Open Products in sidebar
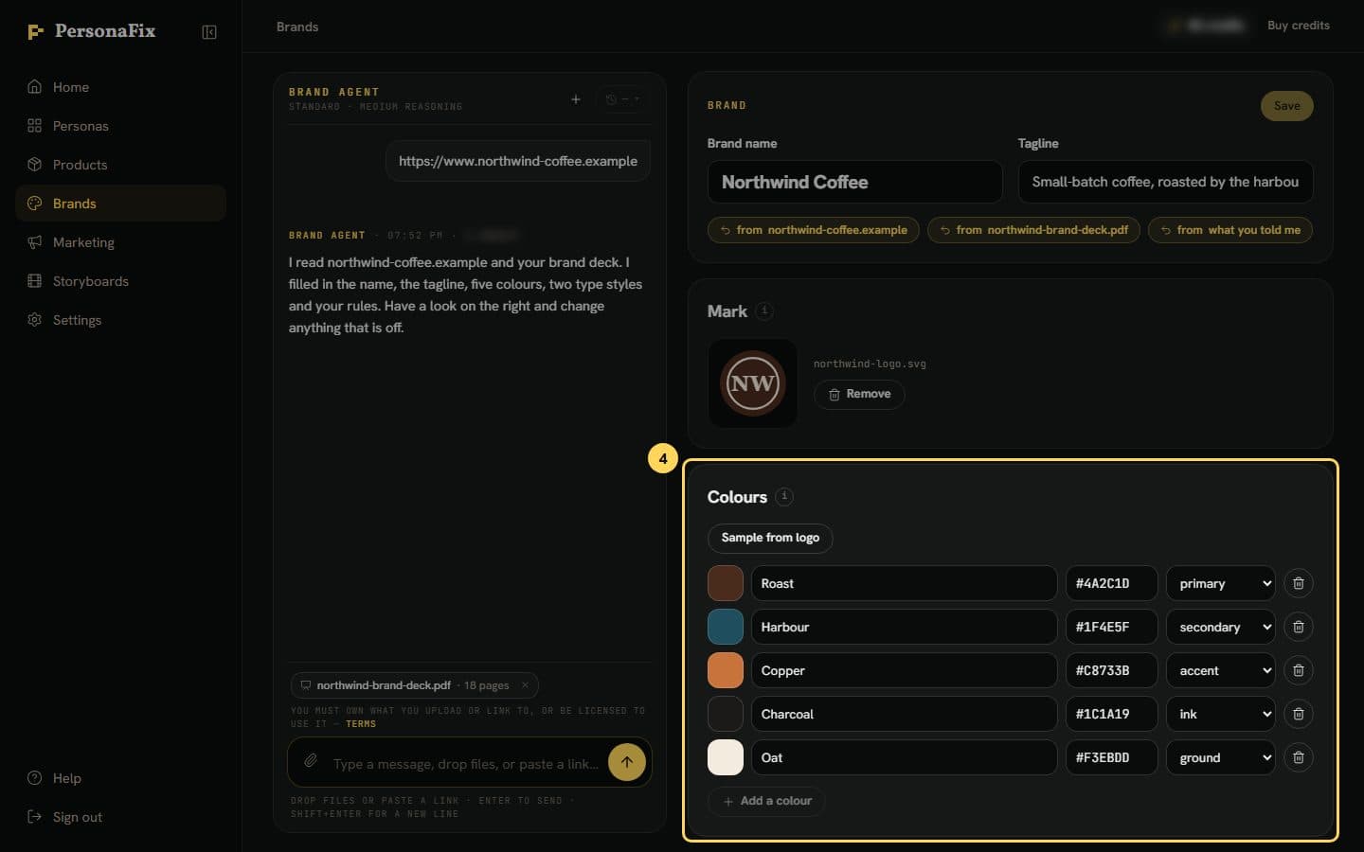This screenshot has height=852, width=1364. 120,165
